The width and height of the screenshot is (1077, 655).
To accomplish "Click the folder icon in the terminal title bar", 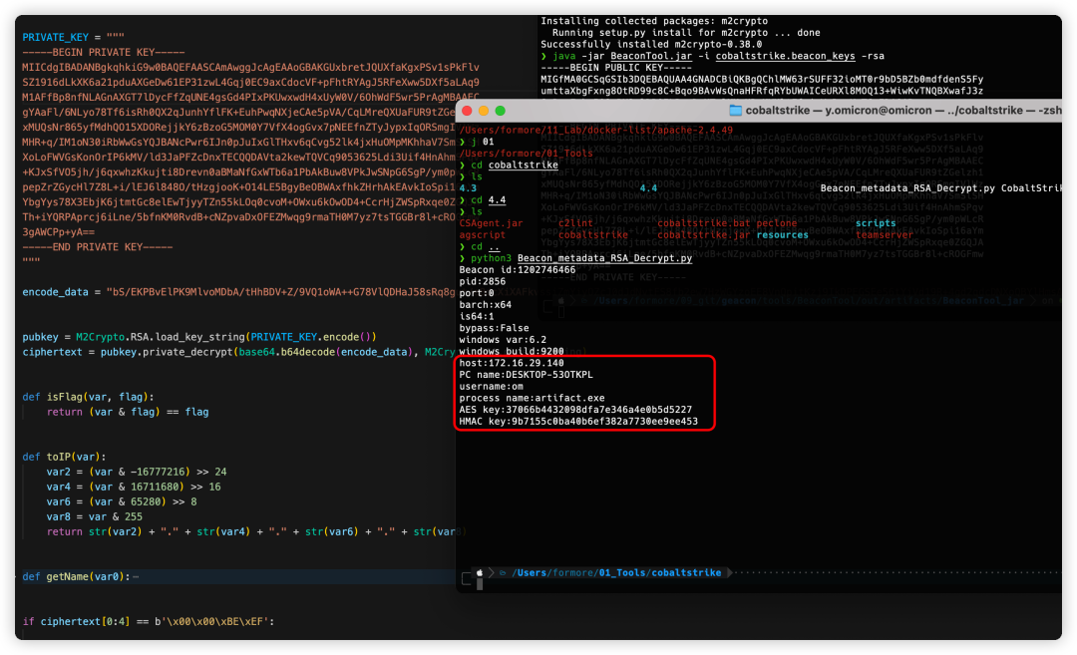I will [735, 111].
